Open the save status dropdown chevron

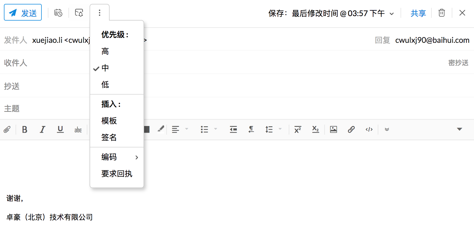392,14
